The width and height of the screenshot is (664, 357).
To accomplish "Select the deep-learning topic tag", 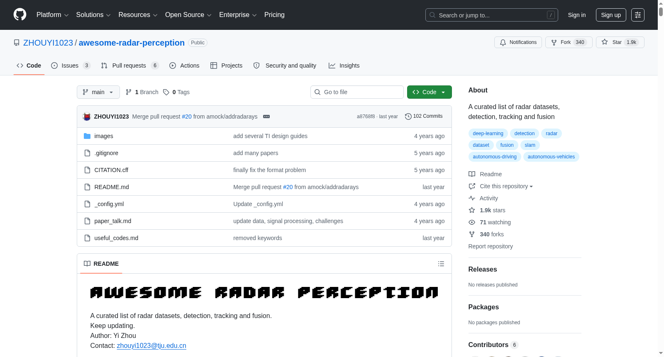I will click(488, 134).
